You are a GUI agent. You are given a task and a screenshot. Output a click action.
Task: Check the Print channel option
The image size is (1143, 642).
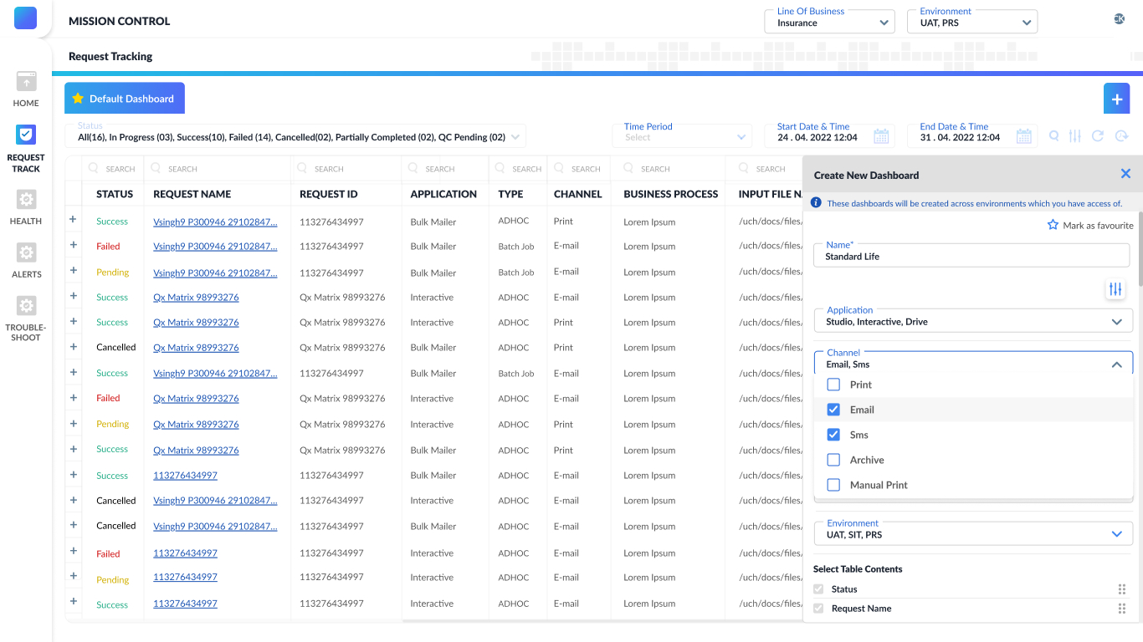click(x=833, y=385)
